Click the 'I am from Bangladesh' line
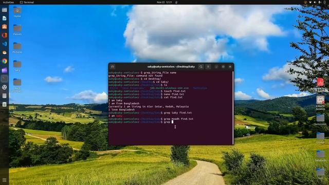Image resolution: width=329 pixels, height=185 pixels. [x=124, y=103]
